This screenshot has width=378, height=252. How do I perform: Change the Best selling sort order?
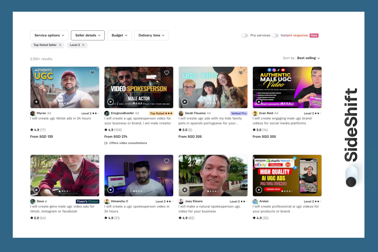[308, 58]
